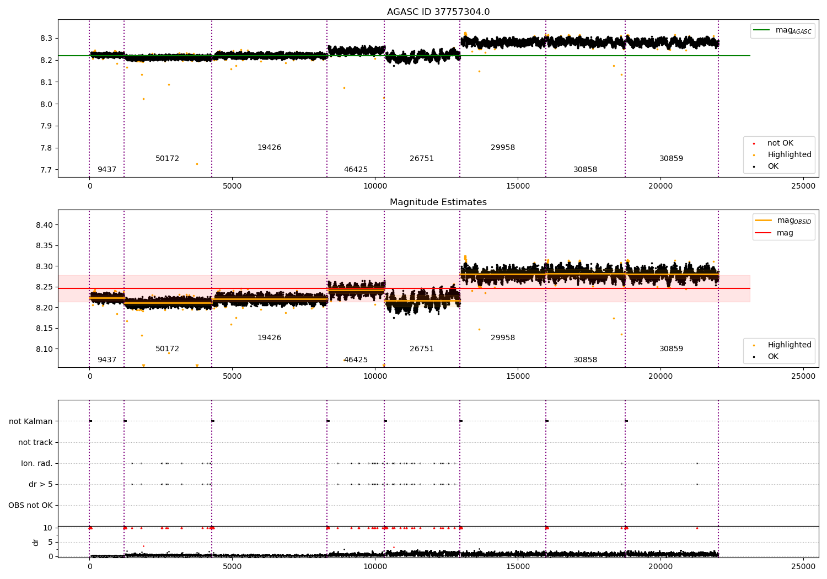Click OBSID label 19426 in the top plot
827x579 pixels.
269,148
